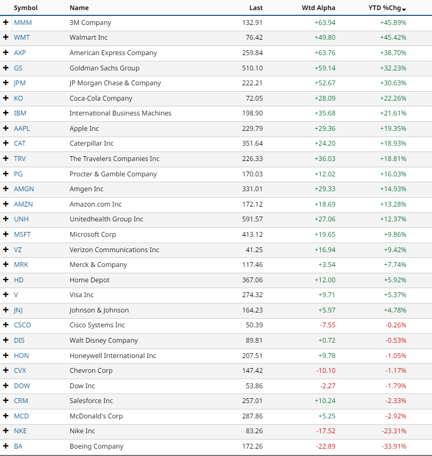Open the UNH ticker link

coord(21,219)
